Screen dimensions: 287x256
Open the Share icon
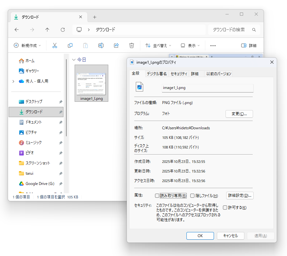point(116,45)
